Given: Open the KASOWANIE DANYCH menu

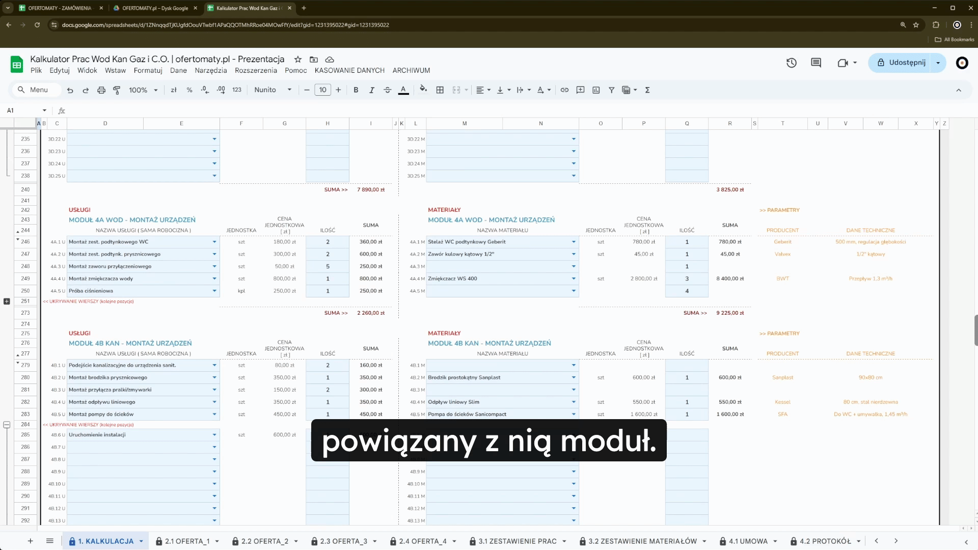Looking at the screenshot, I should [x=349, y=70].
